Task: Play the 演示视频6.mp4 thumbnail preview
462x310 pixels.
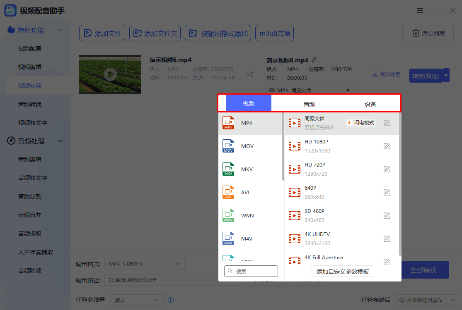Action: click(110, 74)
